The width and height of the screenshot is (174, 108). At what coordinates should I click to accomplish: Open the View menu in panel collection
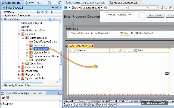click(x=81, y=50)
